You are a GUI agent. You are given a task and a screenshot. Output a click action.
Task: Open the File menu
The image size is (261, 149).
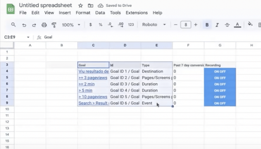tap(23, 13)
